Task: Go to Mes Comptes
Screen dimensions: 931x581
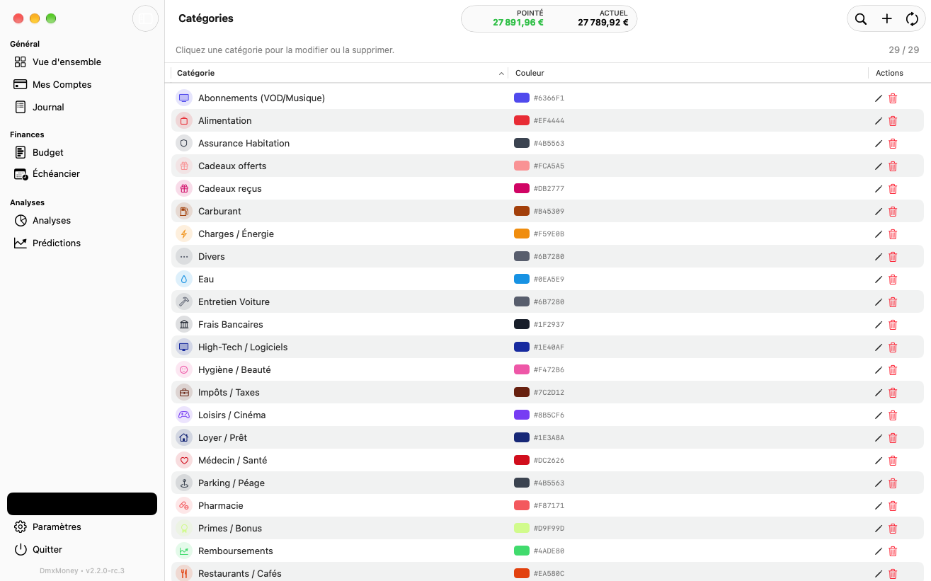Action: (x=53, y=84)
